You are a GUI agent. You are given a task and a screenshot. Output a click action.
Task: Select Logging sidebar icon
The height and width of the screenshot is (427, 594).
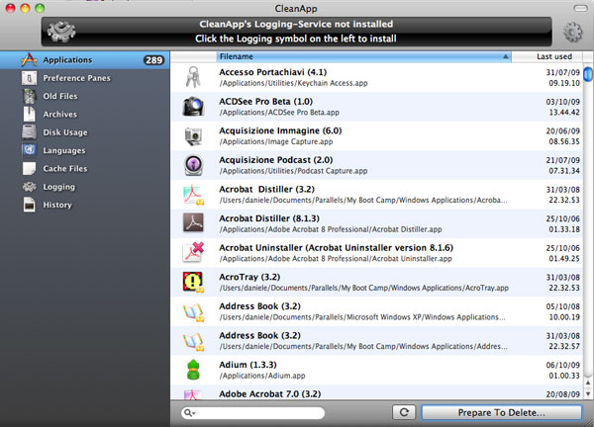(29, 187)
